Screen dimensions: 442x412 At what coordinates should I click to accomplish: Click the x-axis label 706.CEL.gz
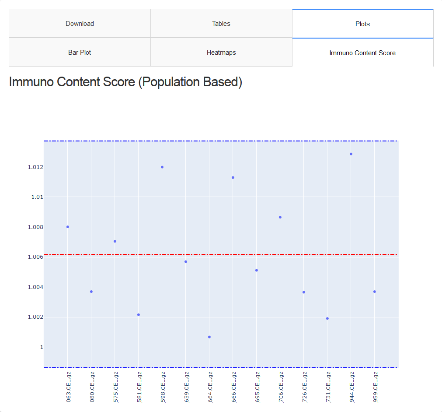pos(281,387)
